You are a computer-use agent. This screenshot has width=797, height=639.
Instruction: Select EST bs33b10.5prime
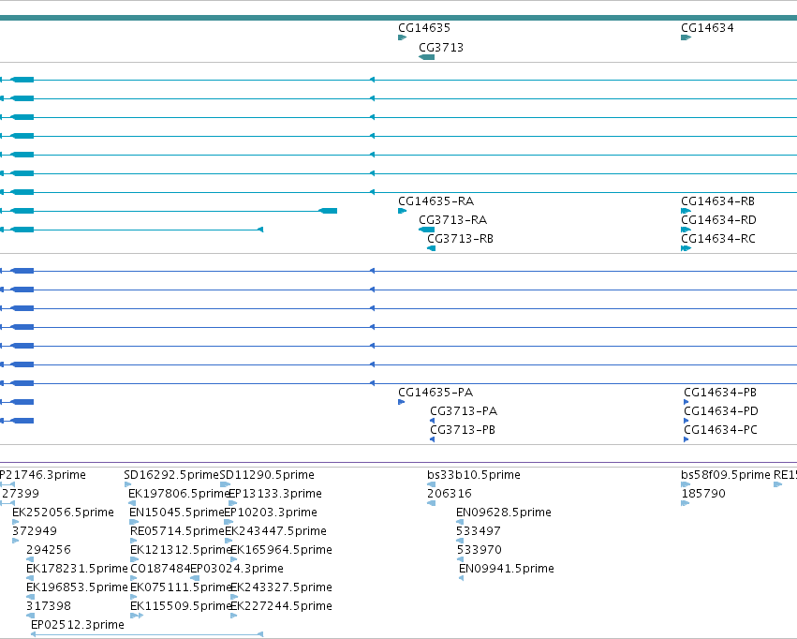pyautogui.click(x=473, y=475)
